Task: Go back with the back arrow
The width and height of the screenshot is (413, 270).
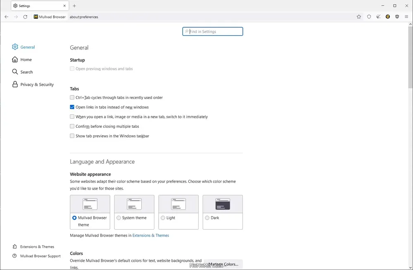Action: tap(7, 17)
